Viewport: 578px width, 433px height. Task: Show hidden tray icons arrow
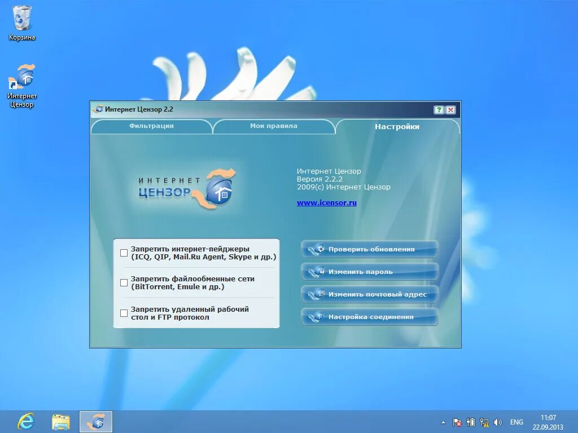(x=443, y=422)
